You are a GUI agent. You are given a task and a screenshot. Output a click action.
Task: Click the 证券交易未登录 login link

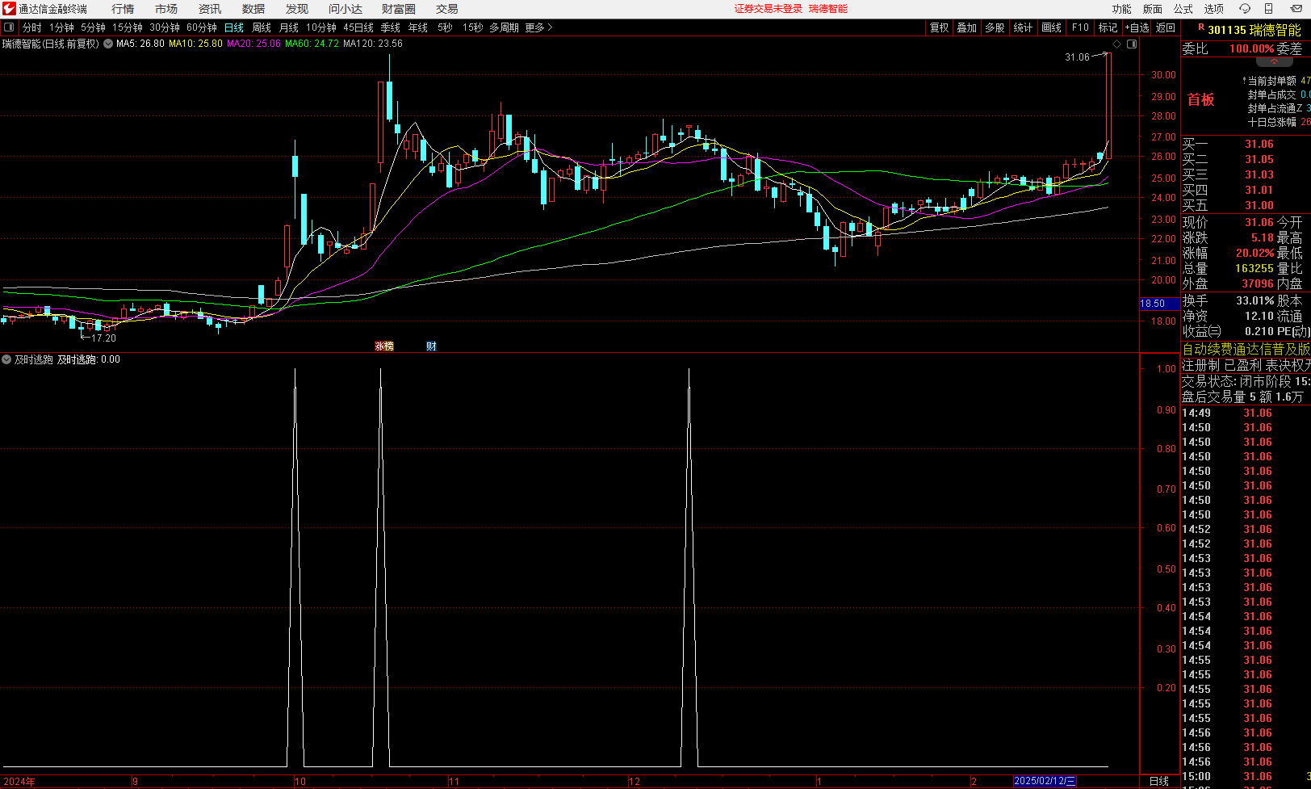pyautogui.click(x=769, y=9)
